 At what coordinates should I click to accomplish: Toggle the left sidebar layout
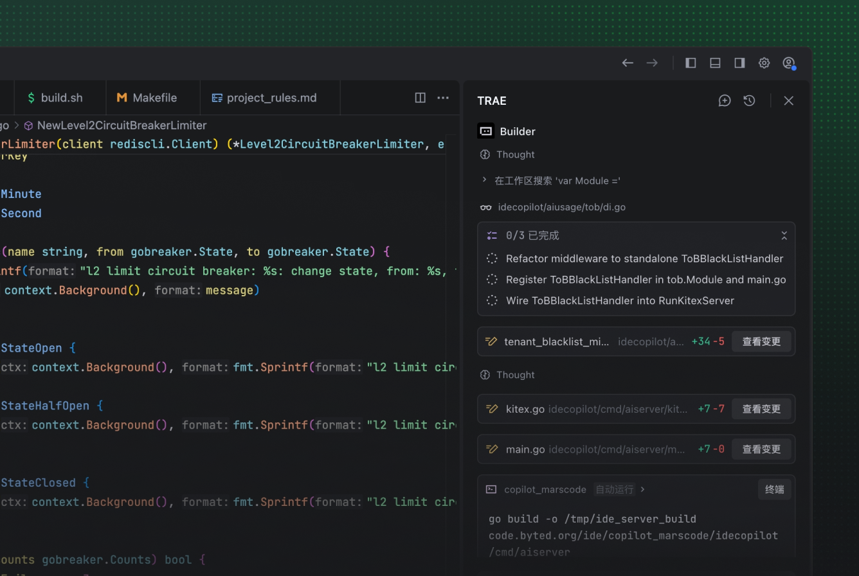point(691,63)
